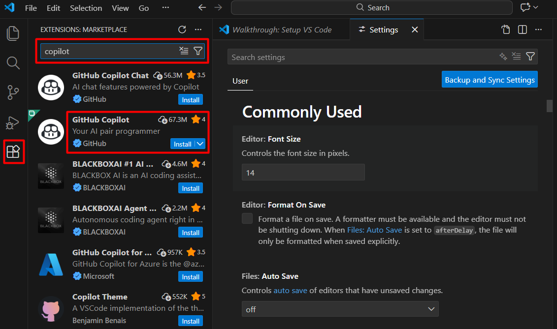This screenshot has height=329, width=557.
Task: Clear the settings search input icon
Action: 516,57
